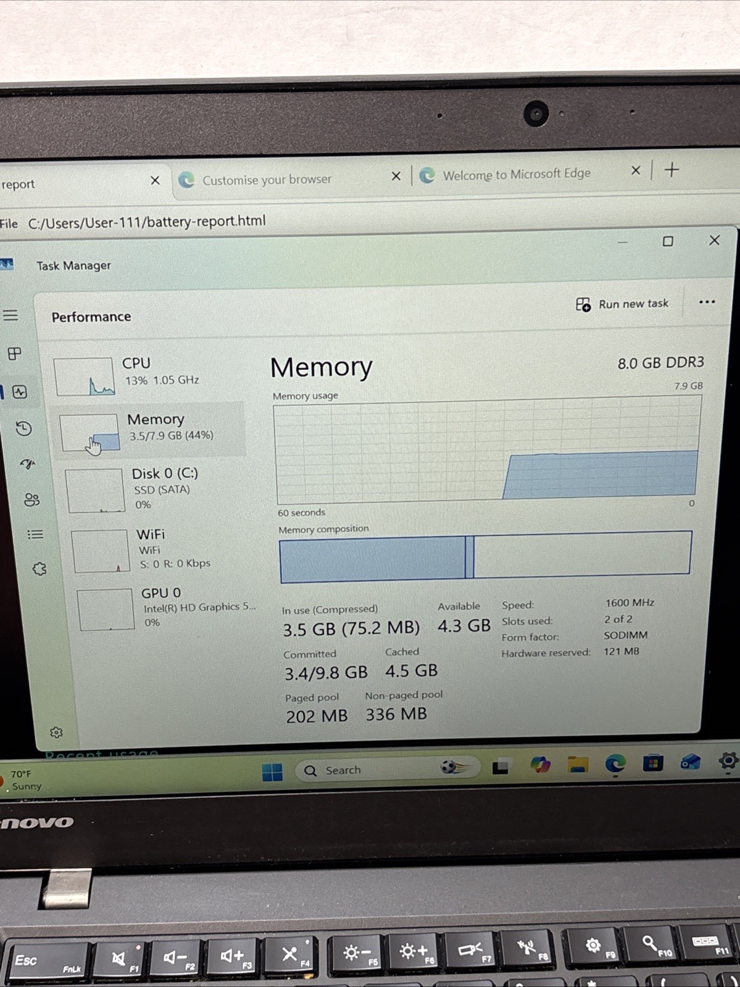Click the Memory composition bar
740x987 pixels.
click(x=485, y=557)
